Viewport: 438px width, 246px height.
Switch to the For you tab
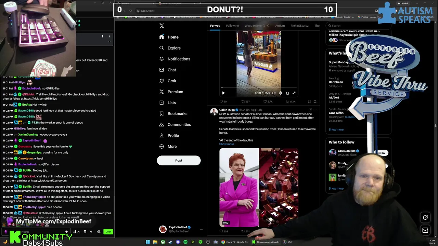[215, 26]
